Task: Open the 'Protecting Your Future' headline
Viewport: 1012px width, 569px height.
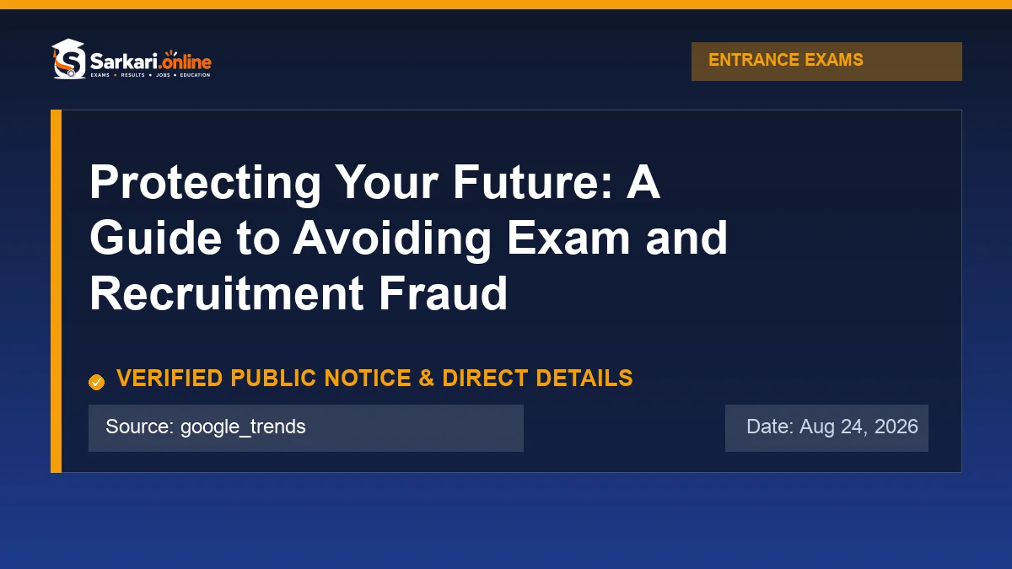Action: click(x=374, y=184)
